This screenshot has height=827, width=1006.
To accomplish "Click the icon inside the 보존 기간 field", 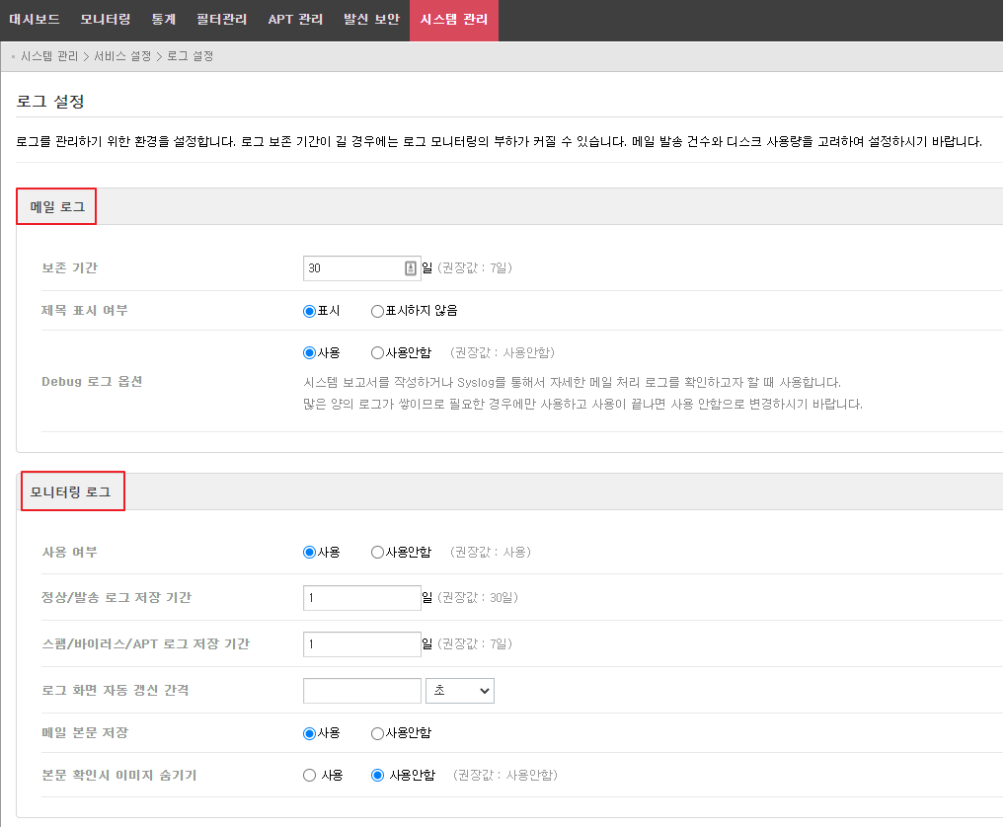I will coord(411,268).
